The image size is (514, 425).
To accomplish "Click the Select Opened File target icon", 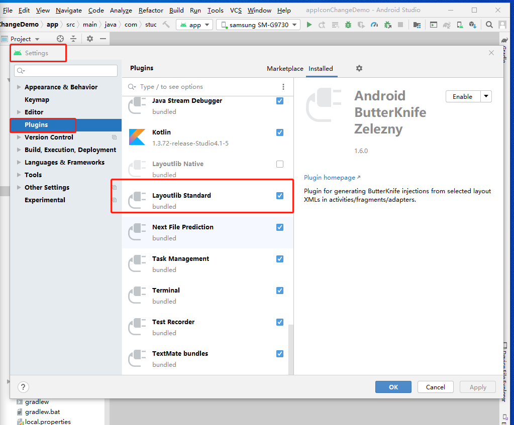I will point(60,39).
